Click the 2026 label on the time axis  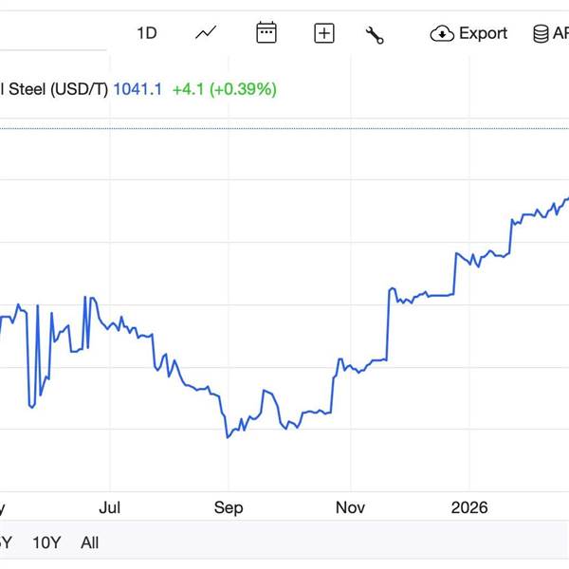point(468,507)
